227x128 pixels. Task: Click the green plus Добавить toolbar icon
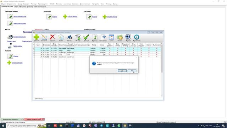click(x=37, y=37)
